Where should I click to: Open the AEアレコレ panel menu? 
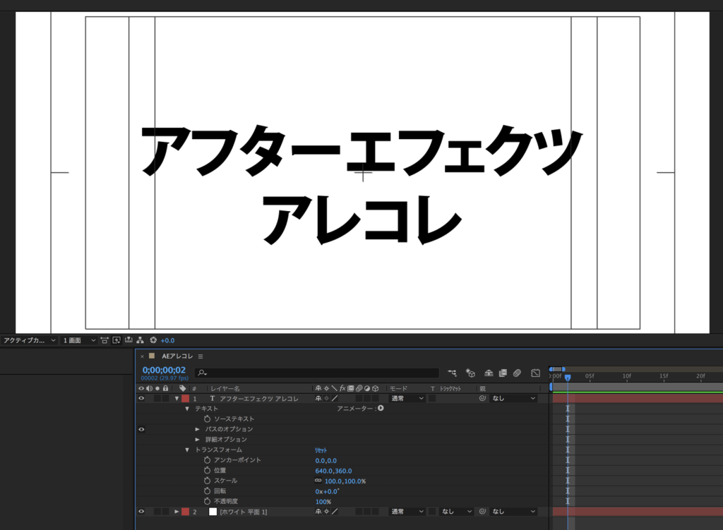(201, 356)
